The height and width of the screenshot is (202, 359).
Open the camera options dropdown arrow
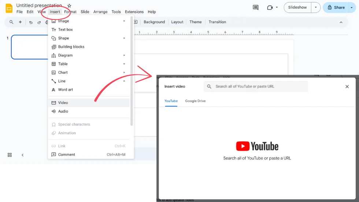(x=277, y=7)
